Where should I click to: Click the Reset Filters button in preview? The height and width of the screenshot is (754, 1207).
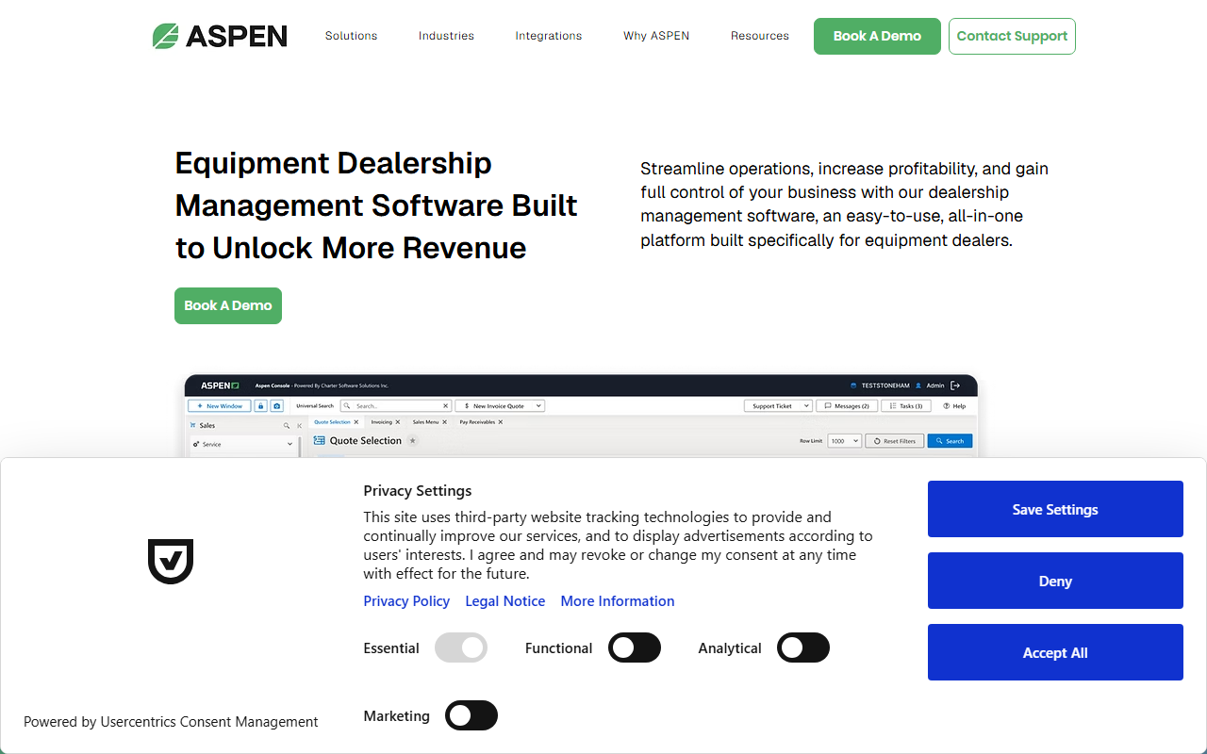pyautogui.click(x=895, y=440)
